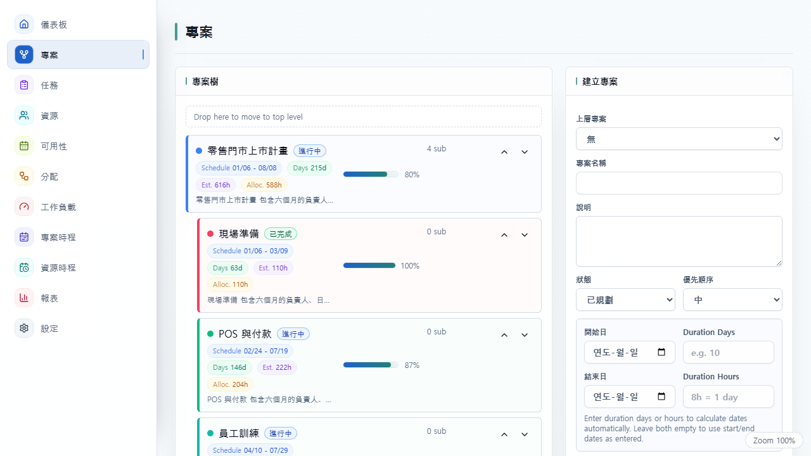
Task: Click the 結束日 date field
Action: (630, 396)
